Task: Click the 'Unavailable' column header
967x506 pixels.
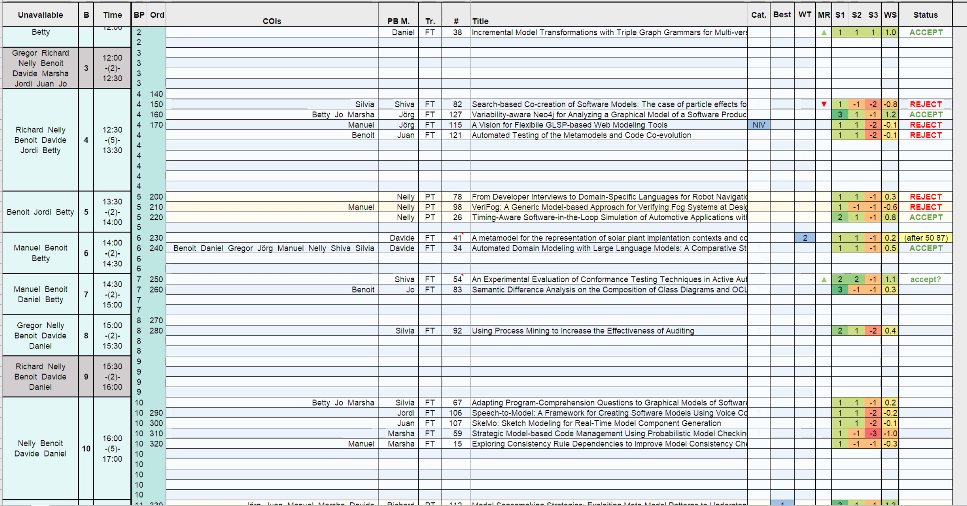Action: (x=41, y=15)
